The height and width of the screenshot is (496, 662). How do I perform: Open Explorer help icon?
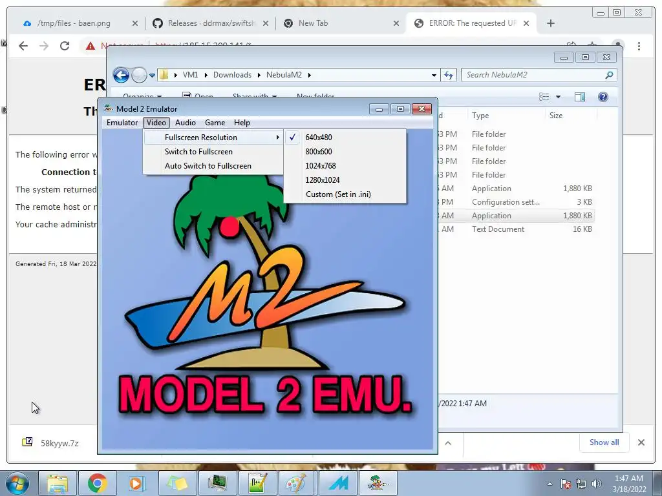click(x=603, y=97)
